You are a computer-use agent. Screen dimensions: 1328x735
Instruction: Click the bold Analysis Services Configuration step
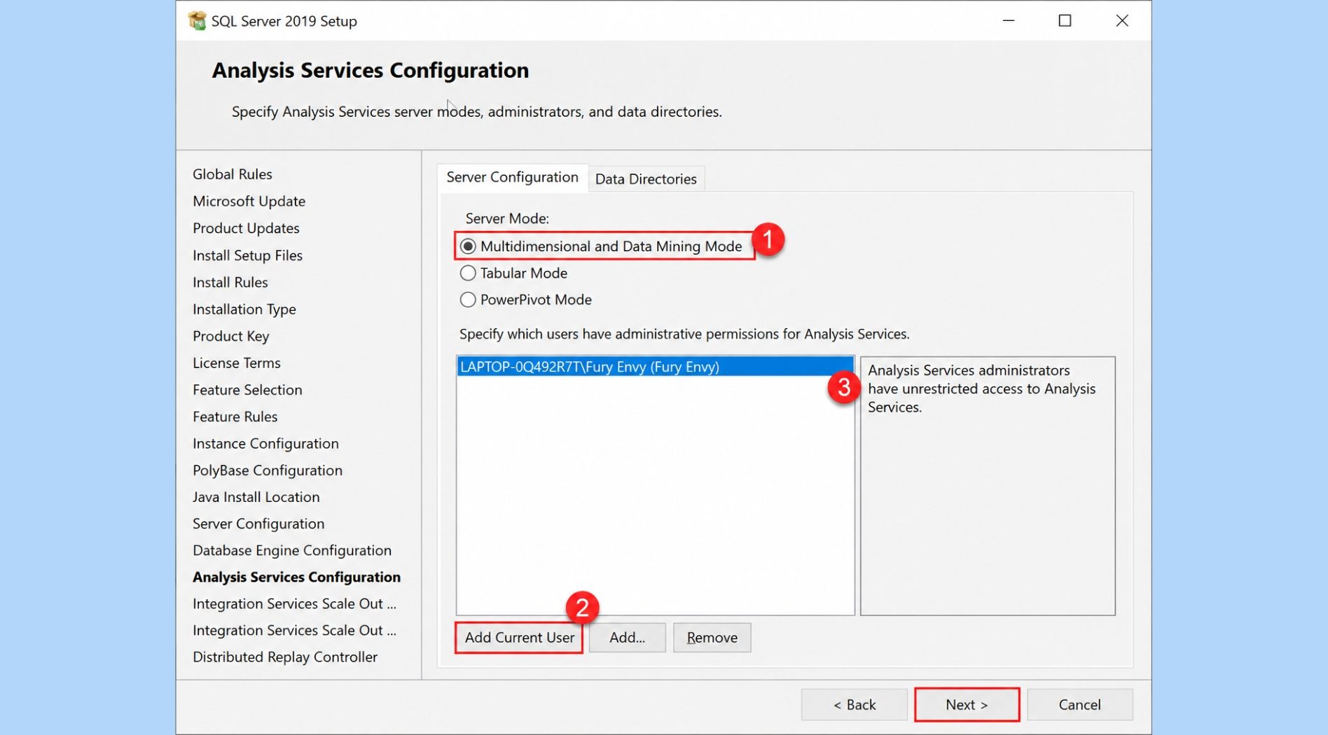tap(296, 577)
